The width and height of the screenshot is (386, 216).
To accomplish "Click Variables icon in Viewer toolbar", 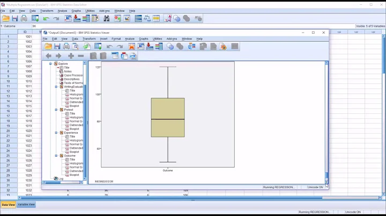I will pyautogui.click(x=159, y=47).
